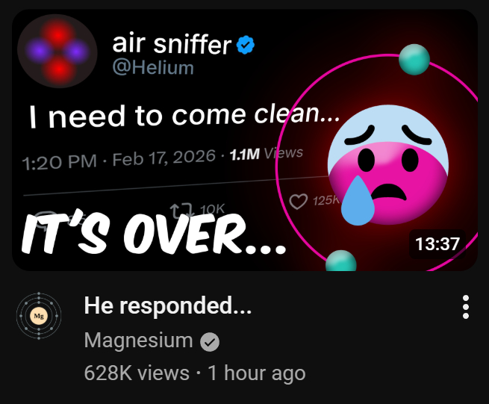Screen dimensions: 489x404
Task: Click the crying pink emoji face
Action: 387,165
